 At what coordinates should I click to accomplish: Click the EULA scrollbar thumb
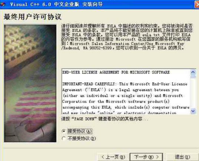tap(193, 76)
